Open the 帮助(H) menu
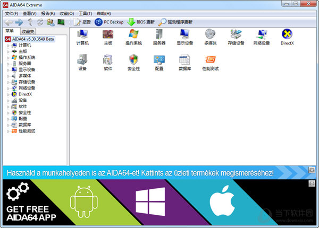319x228 pixels. click(104, 14)
